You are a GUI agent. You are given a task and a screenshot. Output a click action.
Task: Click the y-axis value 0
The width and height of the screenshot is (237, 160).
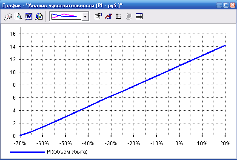coord(14,136)
